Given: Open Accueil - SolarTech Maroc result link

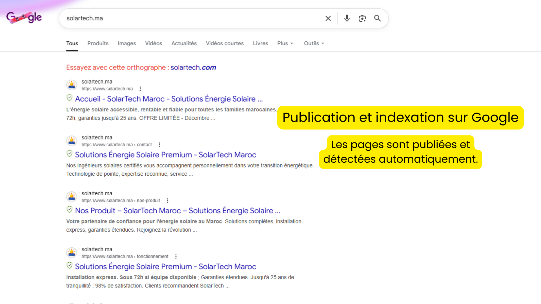Looking at the screenshot, I should coord(169,99).
